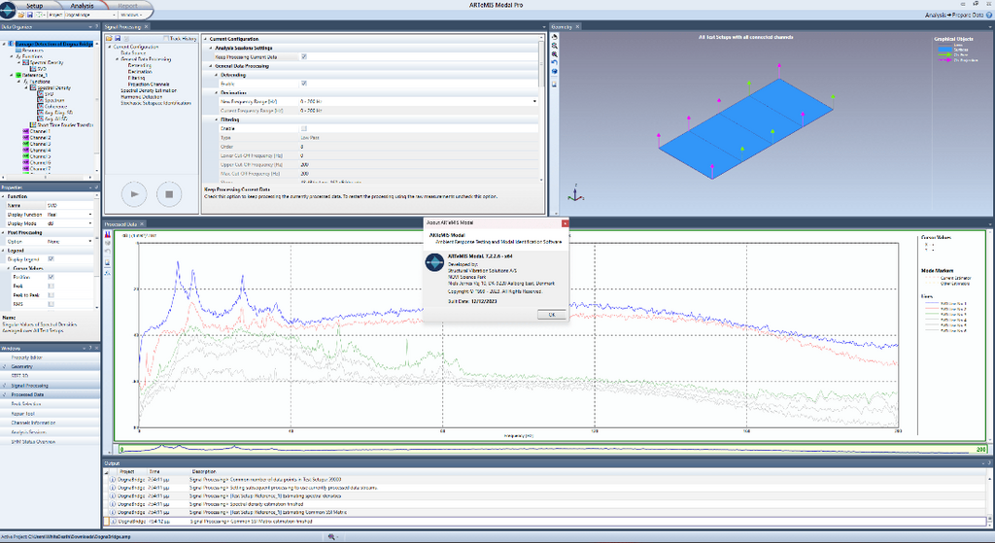Image resolution: width=995 pixels, height=543 pixels.
Task: Click the help icon beside Analysis Prepare Data
Action: 989,15
